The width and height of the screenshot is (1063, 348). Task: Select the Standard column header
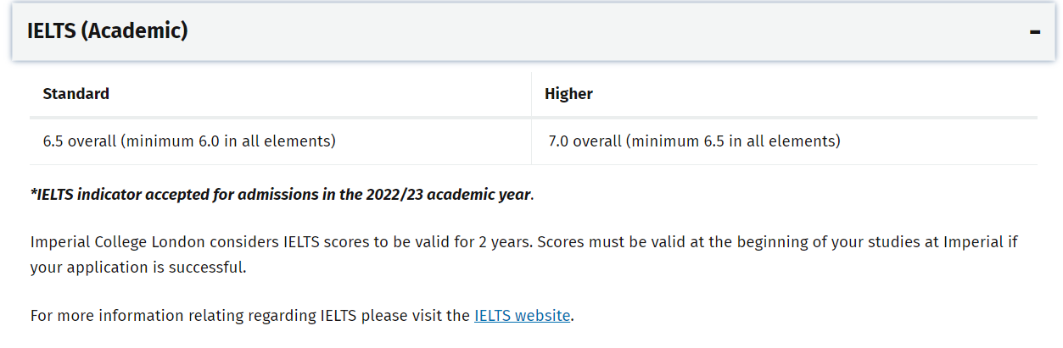click(x=281, y=94)
